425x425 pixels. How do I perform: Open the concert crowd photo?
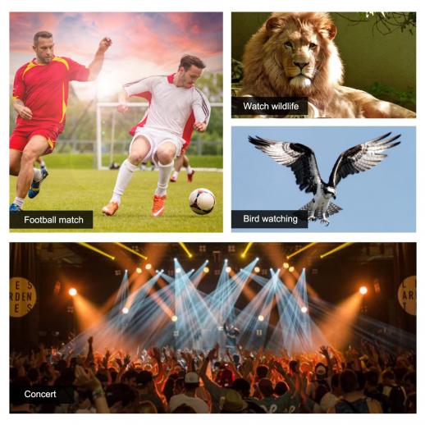pyautogui.click(x=212, y=327)
